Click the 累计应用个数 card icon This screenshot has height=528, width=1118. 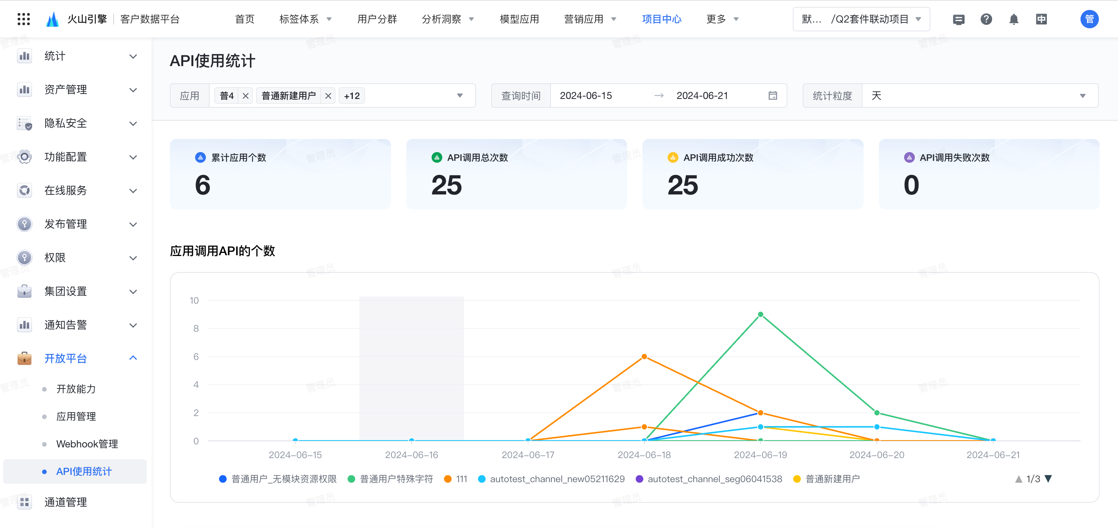click(200, 157)
